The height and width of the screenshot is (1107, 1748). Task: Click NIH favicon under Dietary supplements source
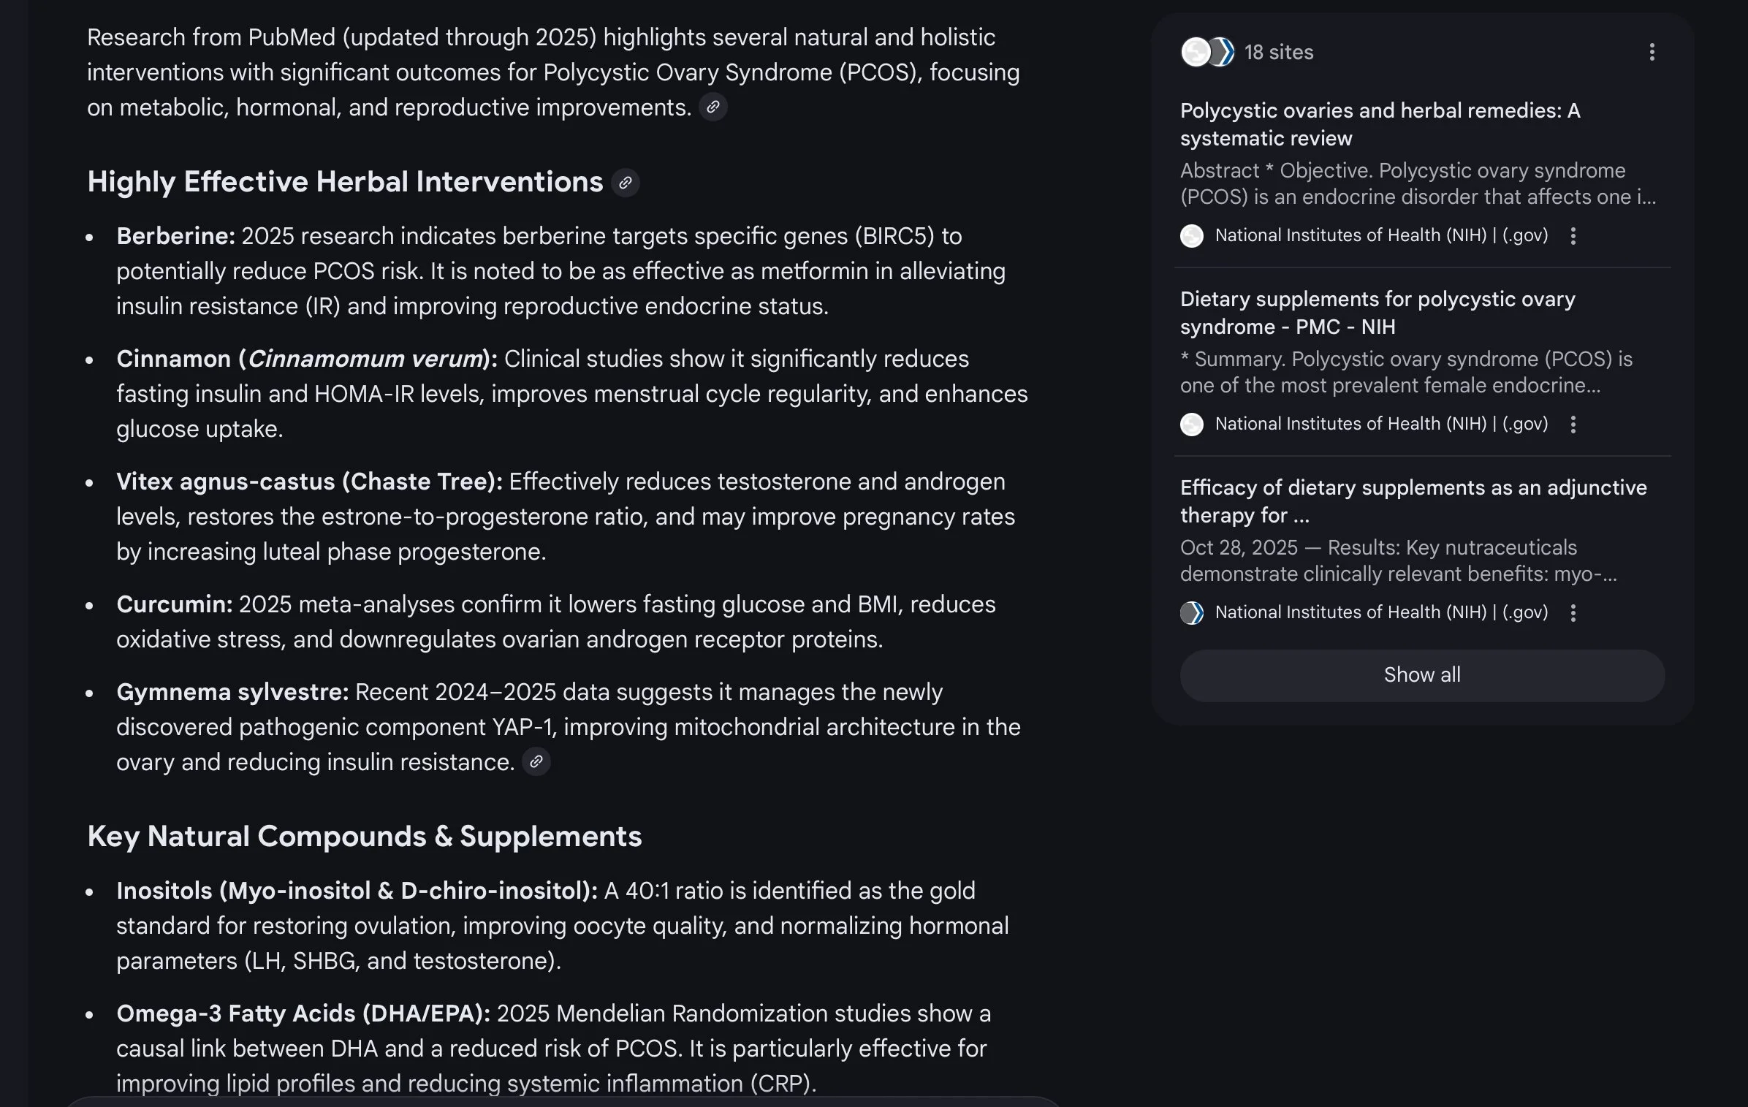click(x=1191, y=425)
